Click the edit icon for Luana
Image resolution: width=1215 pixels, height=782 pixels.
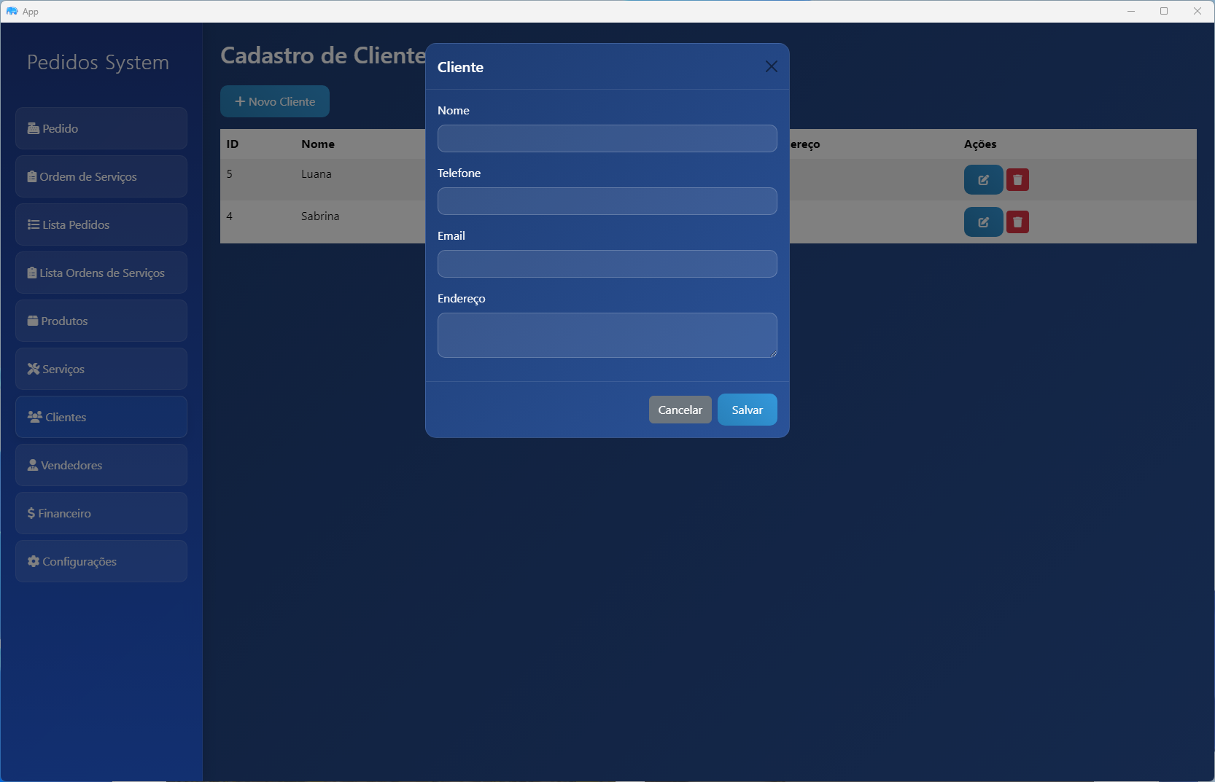[983, 180]
